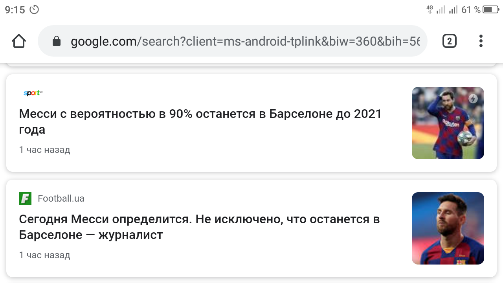Tap the tab switcher showing 2 tabs

[450, 41]
